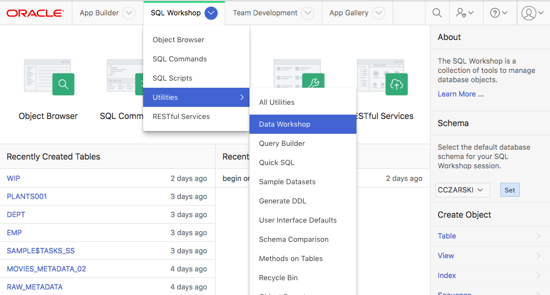Open the user account avatar menu
This screenshot has width=550, height=295.
click(532, 13)
